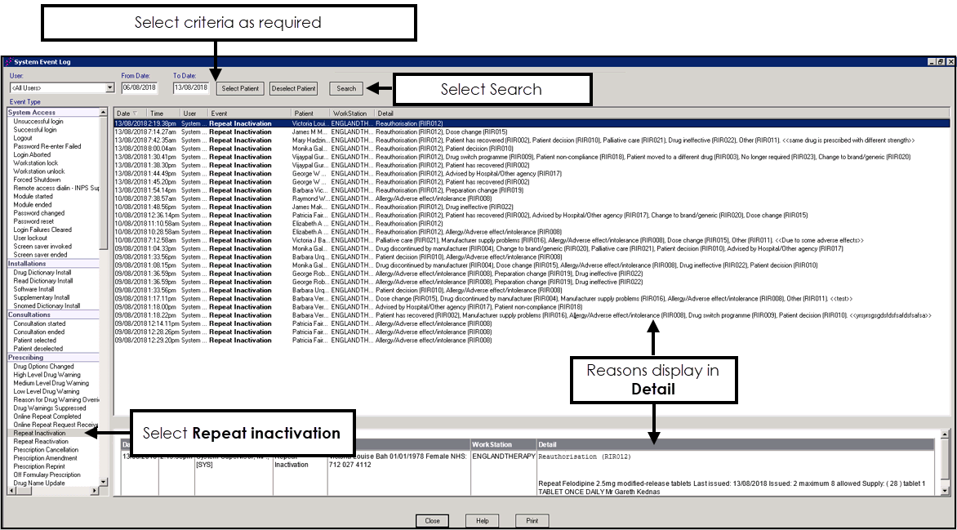Screen dimensions: 957x530
Task: Select the Workstation lock event type
Action: (35, 163)
